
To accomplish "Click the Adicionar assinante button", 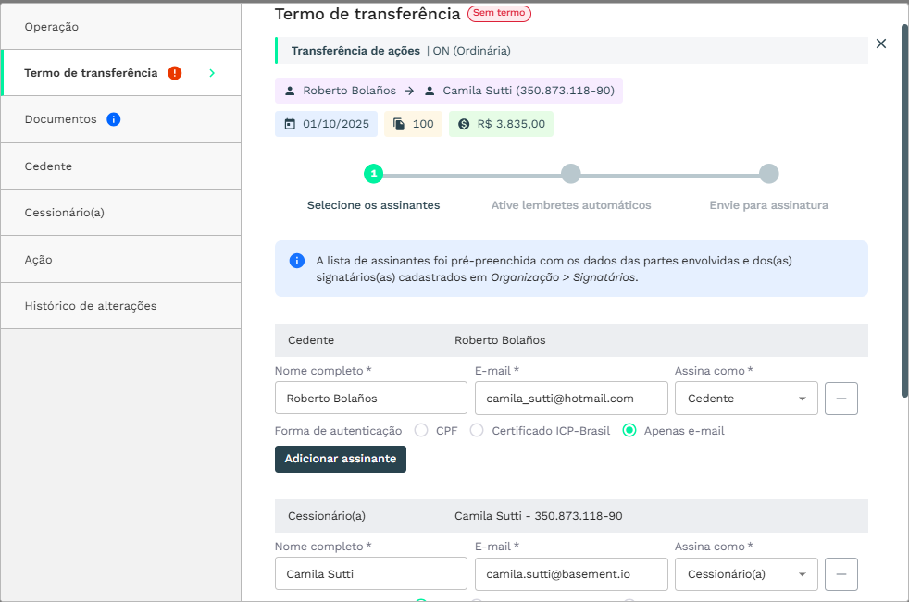I will coord(340,459).
